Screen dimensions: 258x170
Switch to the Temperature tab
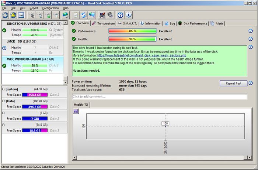pyautogui.click(x=103, y=23)
